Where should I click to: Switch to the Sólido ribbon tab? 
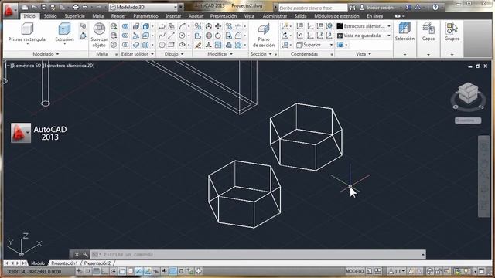click(x=50, y=15)
